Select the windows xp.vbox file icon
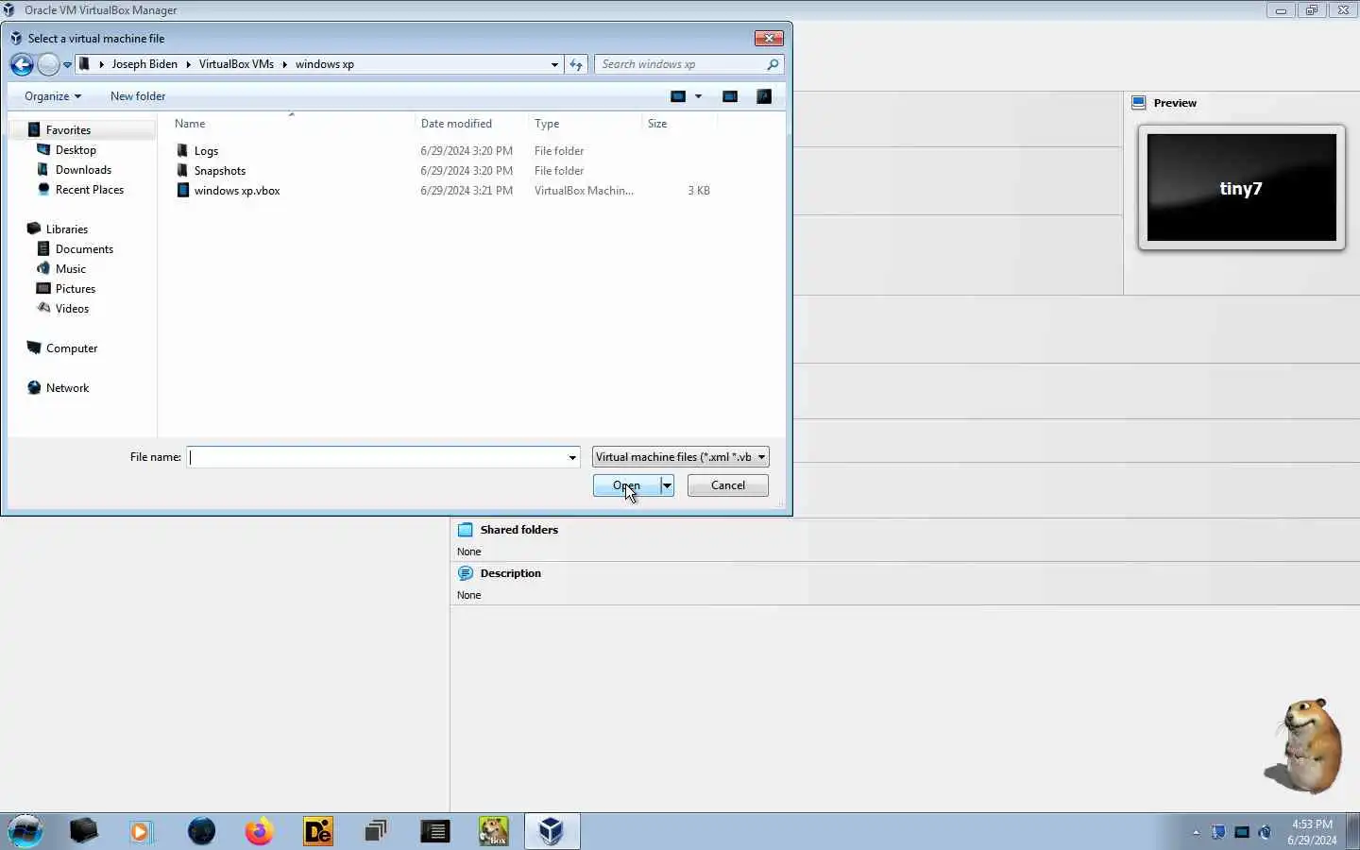This screenshot has height=850, width=1360. click(x=183, y=191)
